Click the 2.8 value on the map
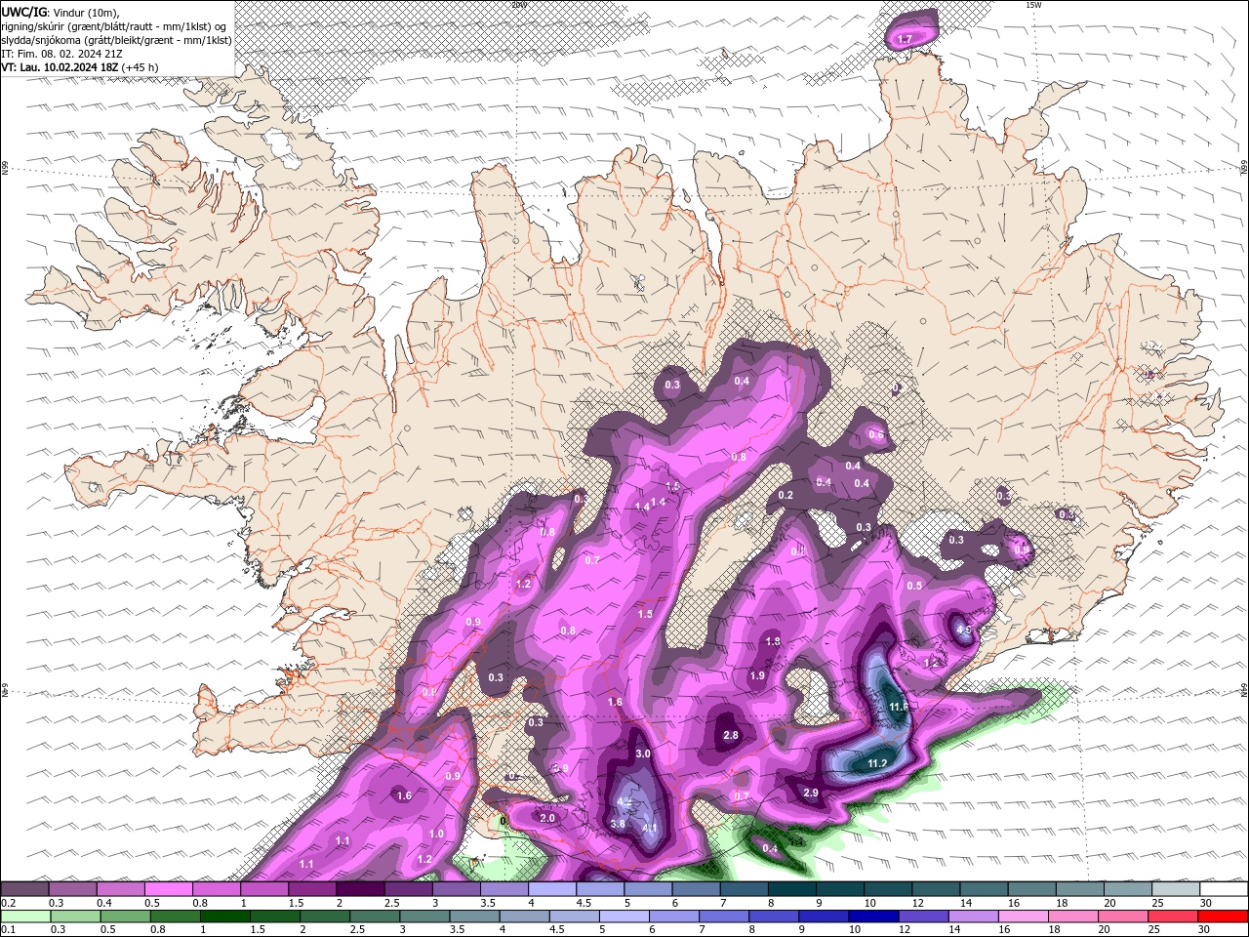This screenshot has height=937, width=1249. pyautogui.click(x=730, y=735)
